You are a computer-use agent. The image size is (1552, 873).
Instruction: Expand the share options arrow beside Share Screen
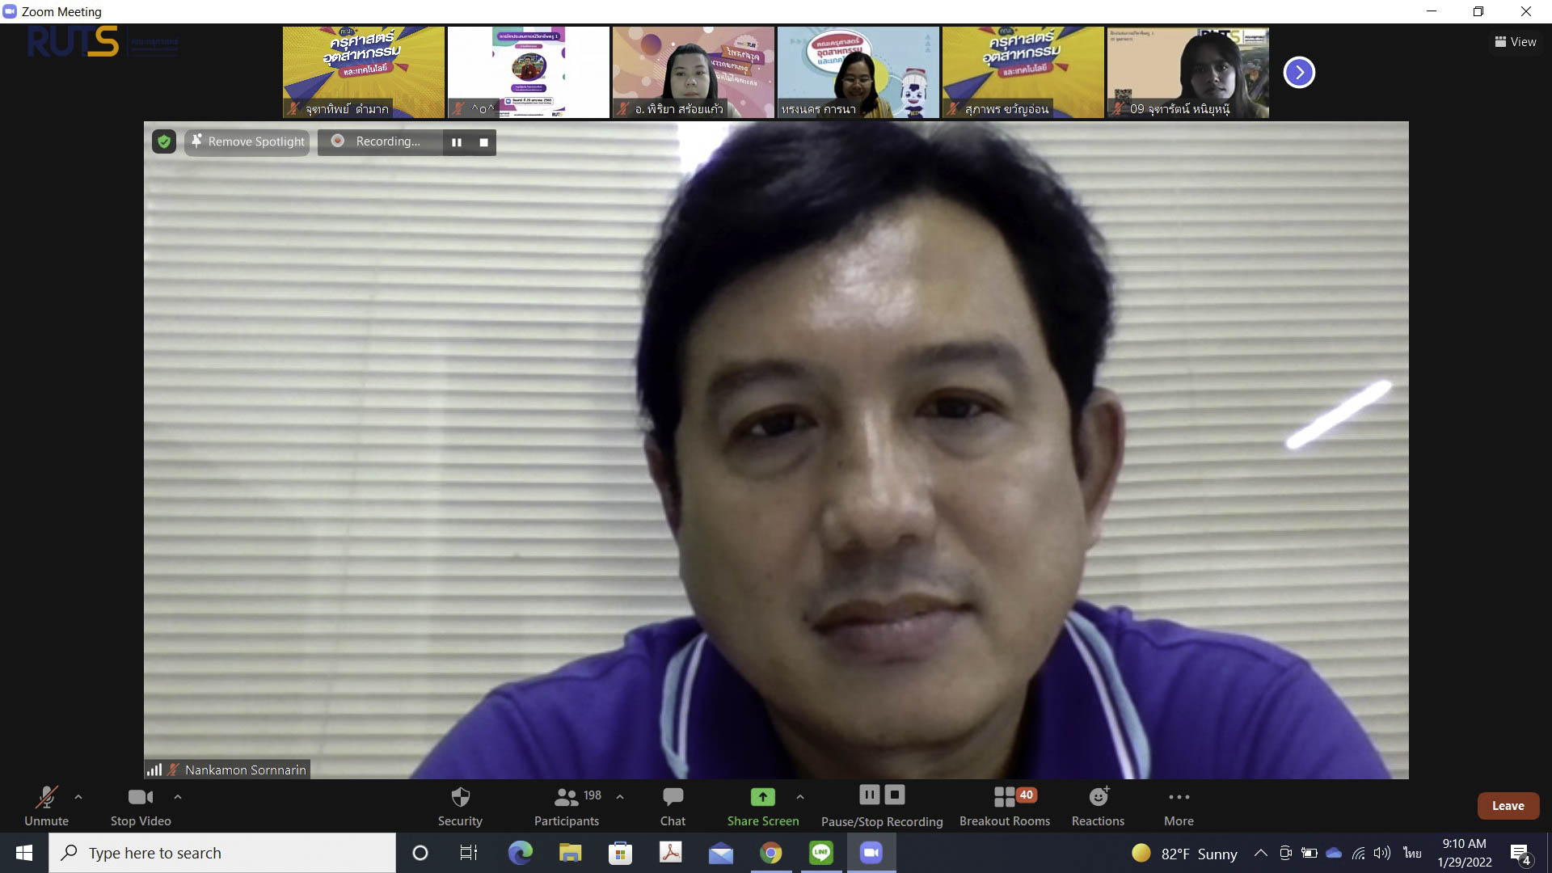(x=800, y=797)
